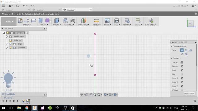Collapse the Options section in palette
Viewport: 198px width, 111px height.
pyautogui.click(x=171, y=58)
